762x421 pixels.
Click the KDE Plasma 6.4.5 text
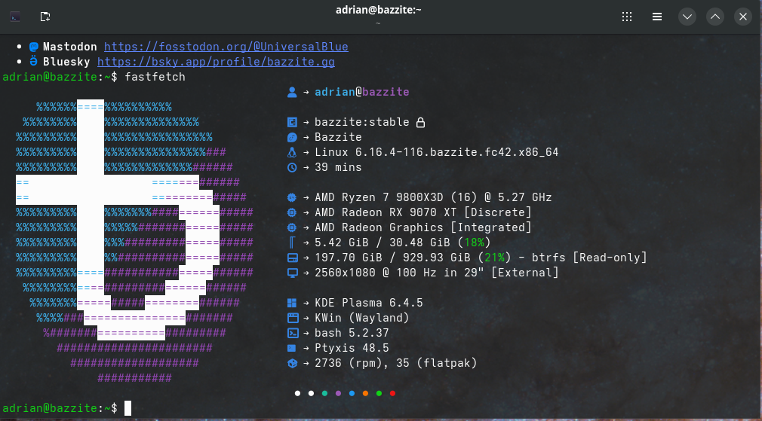pos(369,303)
